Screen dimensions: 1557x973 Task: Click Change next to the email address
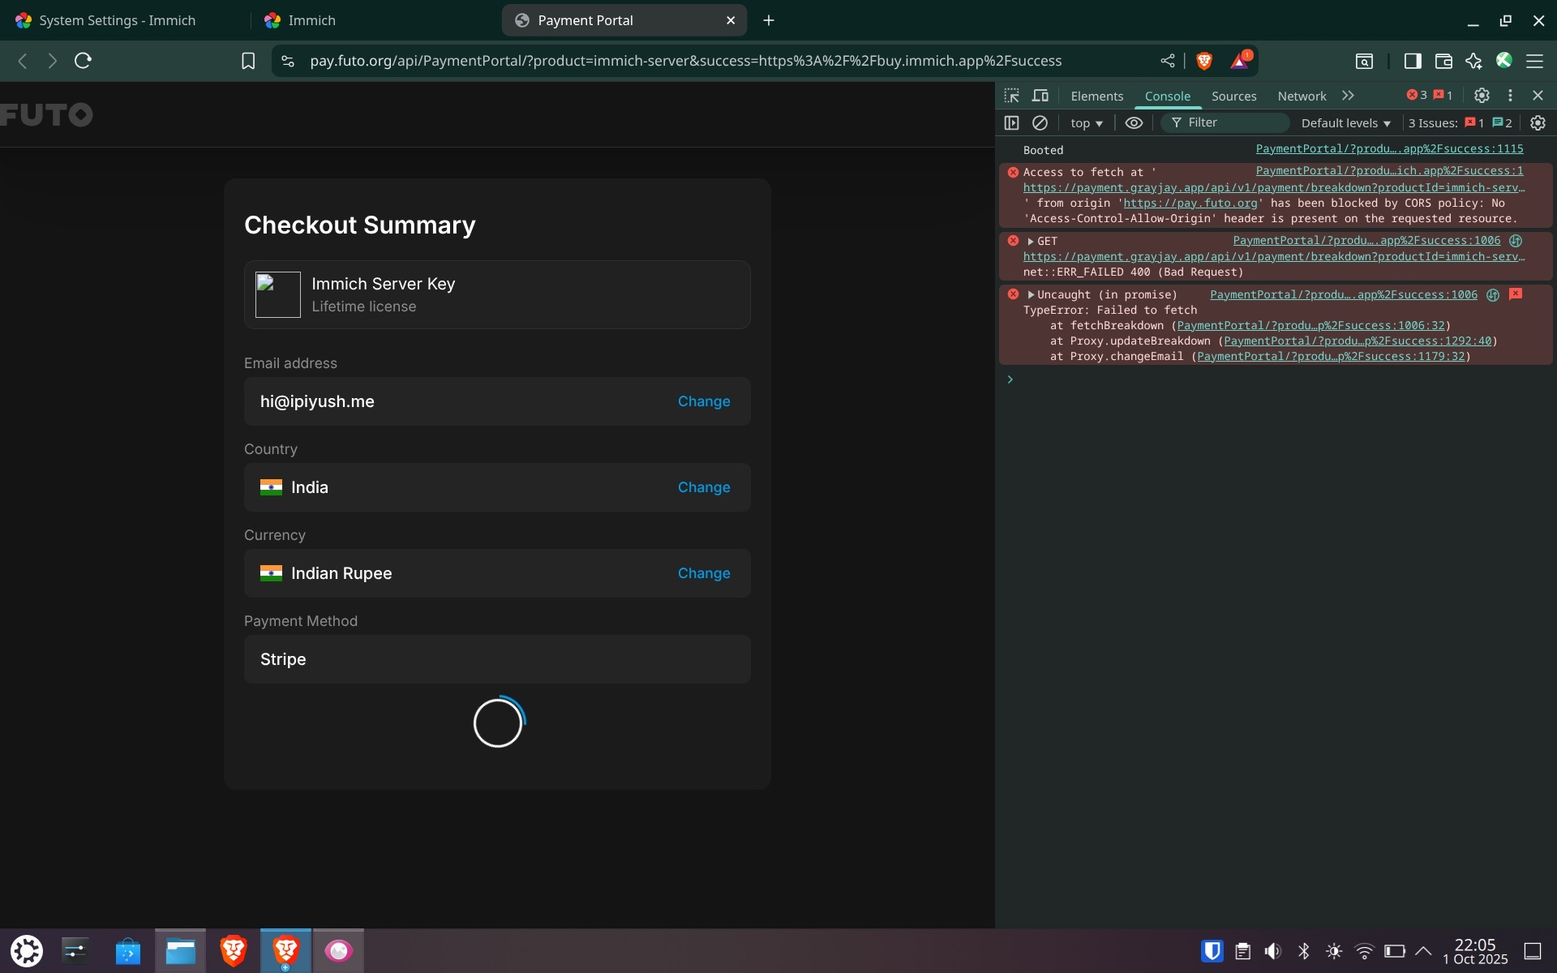pos(703,401)
